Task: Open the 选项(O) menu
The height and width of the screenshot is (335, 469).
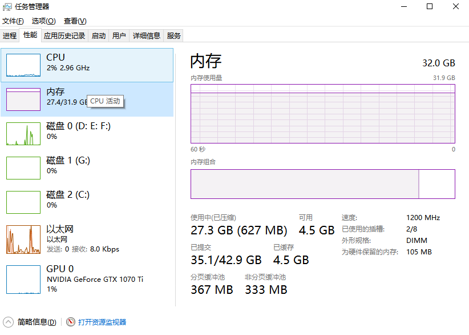Action: pos(43,21)
